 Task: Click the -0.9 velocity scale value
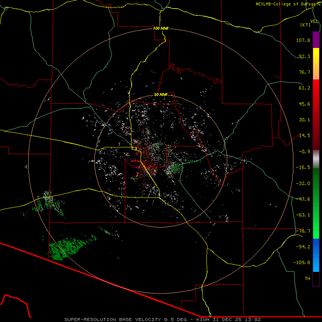[304, 152]
